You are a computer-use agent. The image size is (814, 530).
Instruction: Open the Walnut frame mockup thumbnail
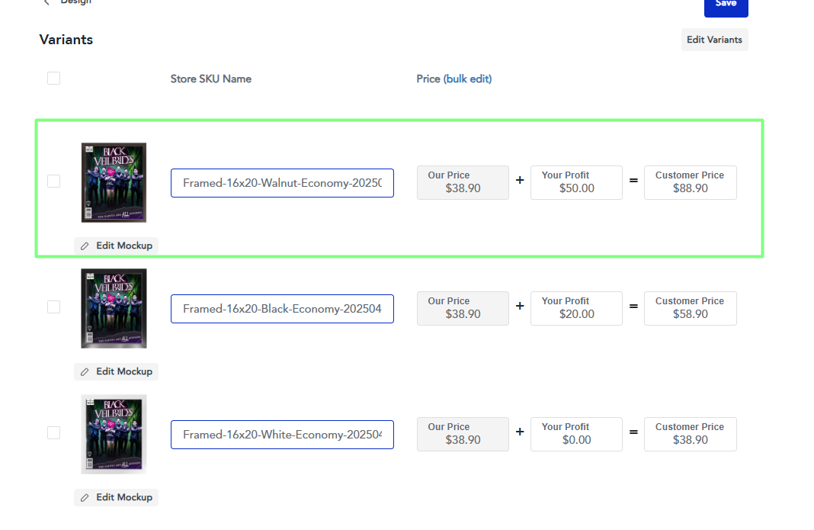[114, 182]
